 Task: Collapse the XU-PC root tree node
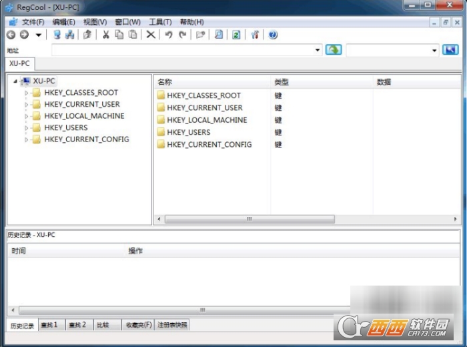pyautogui.click(x=15, y=81)
